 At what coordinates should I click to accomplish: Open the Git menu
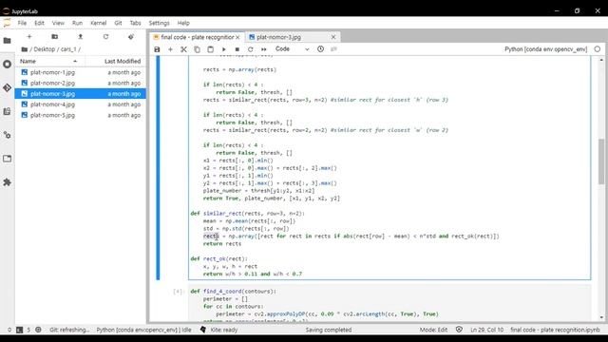[x=118, y=23]
